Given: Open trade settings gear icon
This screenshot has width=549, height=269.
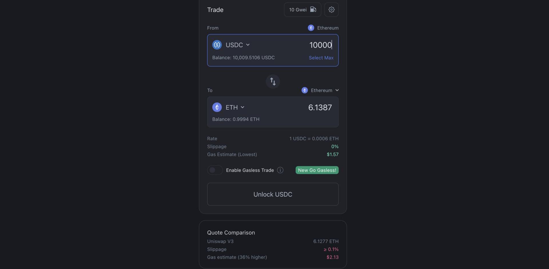Looking at the screenshot, I should 331,10.
